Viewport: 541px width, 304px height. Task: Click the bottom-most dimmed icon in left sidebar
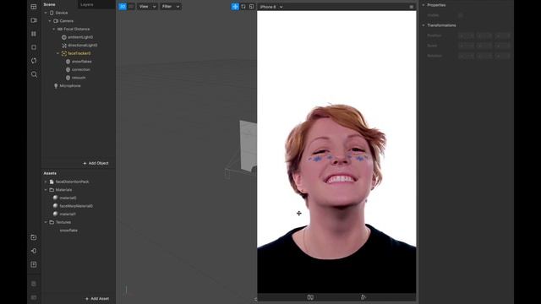click(x=34, y=297)
